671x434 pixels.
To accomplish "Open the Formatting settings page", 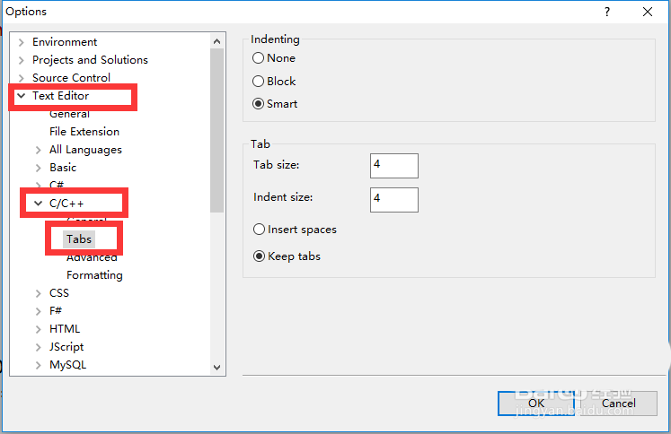I will coord(94,275).
